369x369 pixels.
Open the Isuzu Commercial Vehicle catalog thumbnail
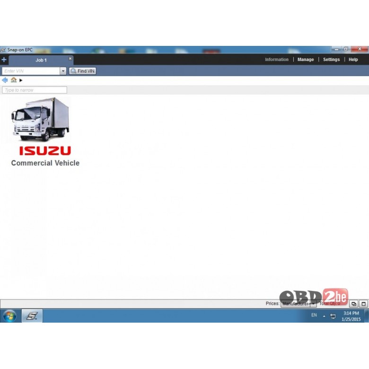click(x=41, y=120)
